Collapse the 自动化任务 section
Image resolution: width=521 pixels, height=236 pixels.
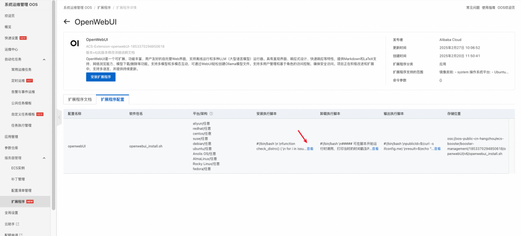(x=44, y=59)
